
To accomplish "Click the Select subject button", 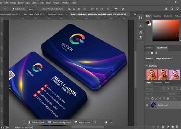I will [36, 123].
